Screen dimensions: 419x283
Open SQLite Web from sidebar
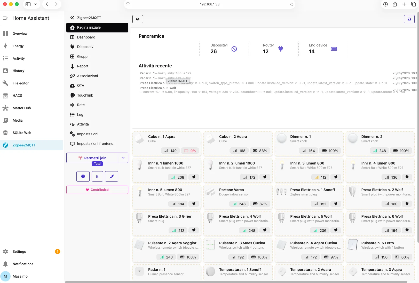31,133
